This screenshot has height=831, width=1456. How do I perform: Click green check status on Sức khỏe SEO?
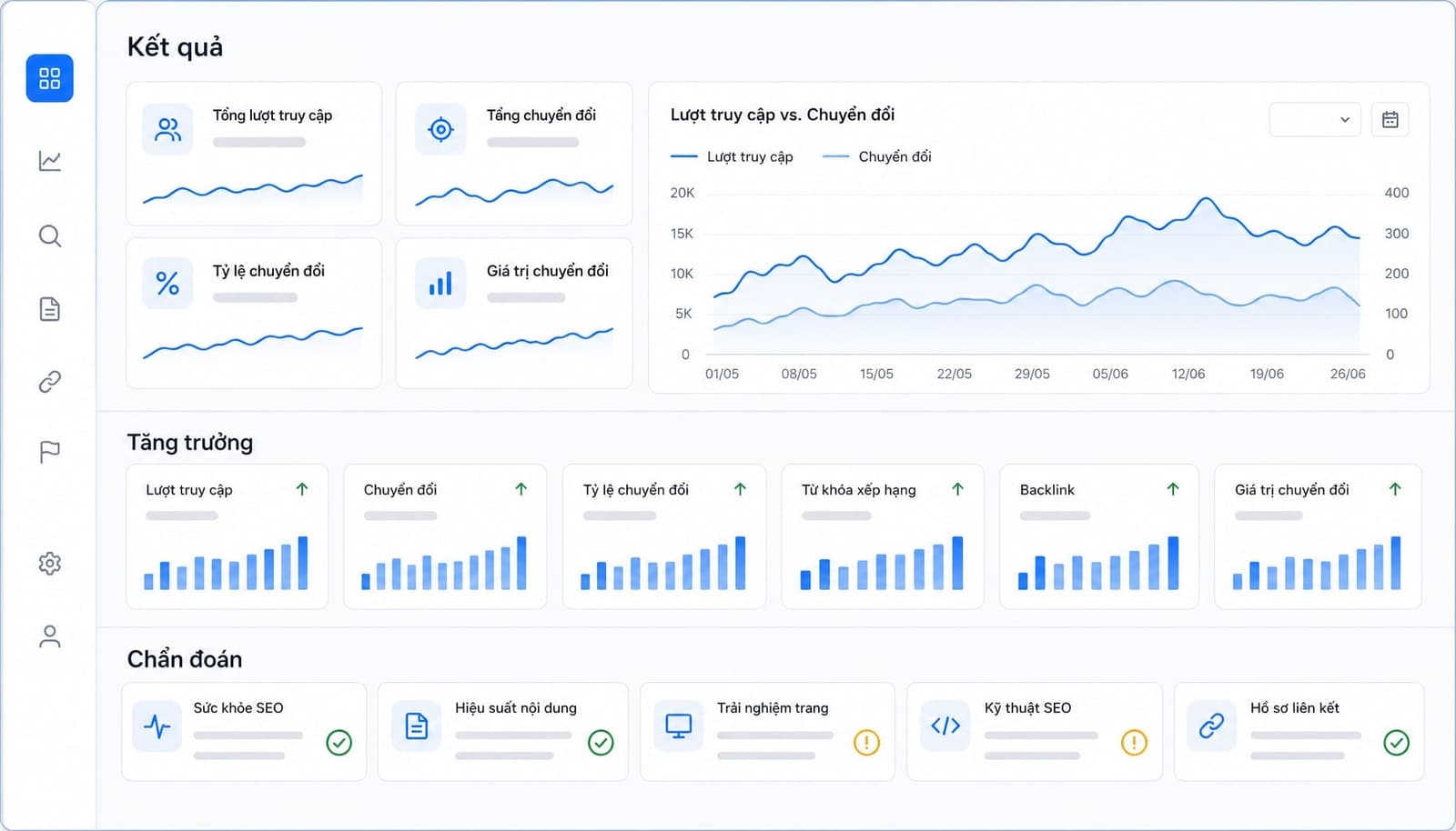339,743
